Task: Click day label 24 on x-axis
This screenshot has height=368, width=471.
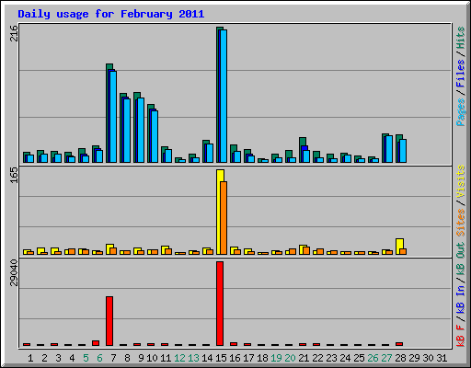Action: pos(345,358)
